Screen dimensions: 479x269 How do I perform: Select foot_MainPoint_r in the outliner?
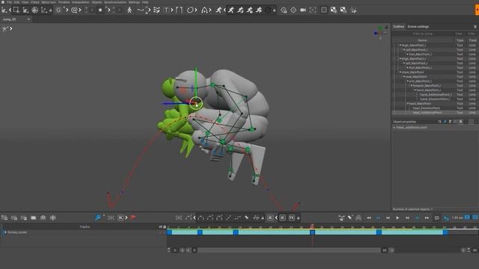point(421,68)
